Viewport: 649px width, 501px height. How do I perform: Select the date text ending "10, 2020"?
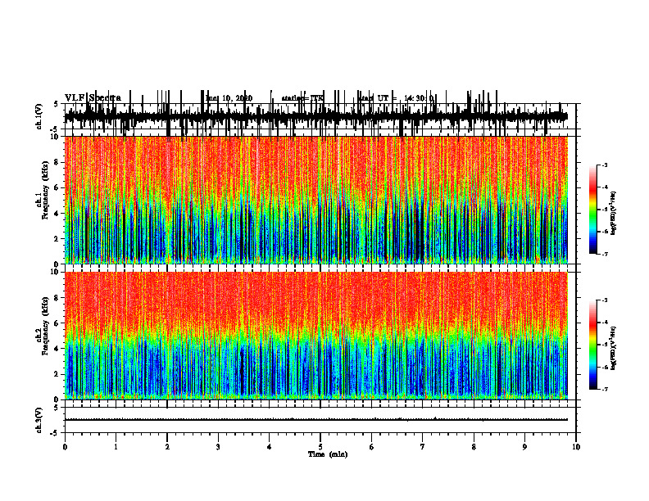click(x=229, y=98)
